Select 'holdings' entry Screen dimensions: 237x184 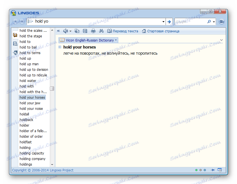click(26, 164)
